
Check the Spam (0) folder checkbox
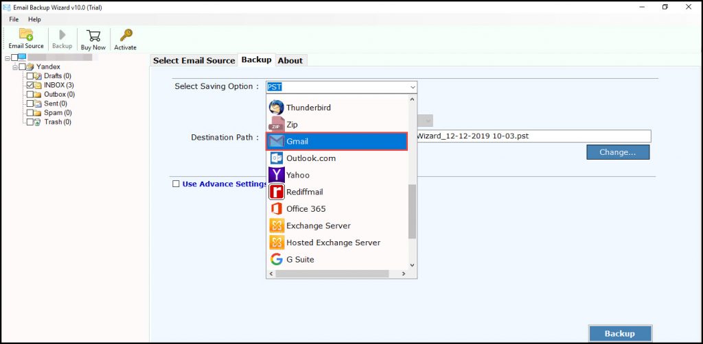pos(30,112)
